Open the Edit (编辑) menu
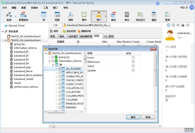The height and width of the screenshot is (133, 195). [x=14, y=8]
